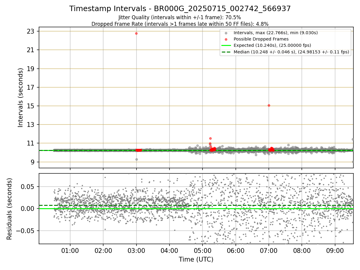360x270 pixels.
Task: Click the red cluster of points after 03:00
Action: click(x=139, y=150)
